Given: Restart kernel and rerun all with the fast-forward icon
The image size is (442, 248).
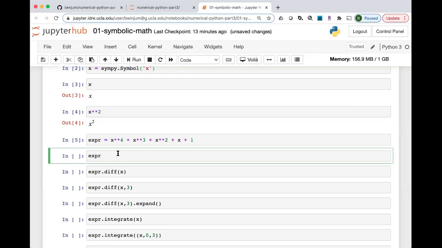Looking at the screenshot, I should coord(171,60).
